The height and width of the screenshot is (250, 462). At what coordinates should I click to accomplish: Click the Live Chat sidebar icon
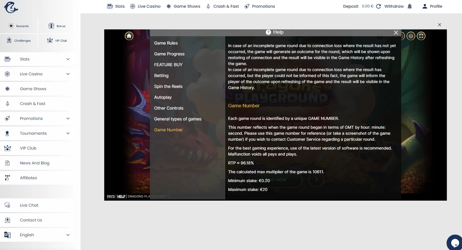coord(7,205)
